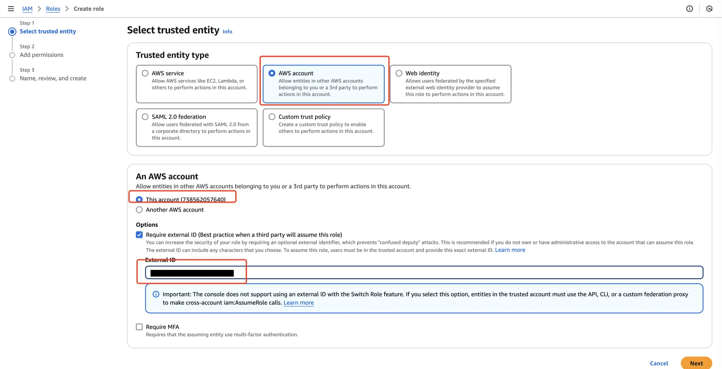722x369 pixels.
Task: Click the Trusted entity type heading
Action: click(172, 55)
